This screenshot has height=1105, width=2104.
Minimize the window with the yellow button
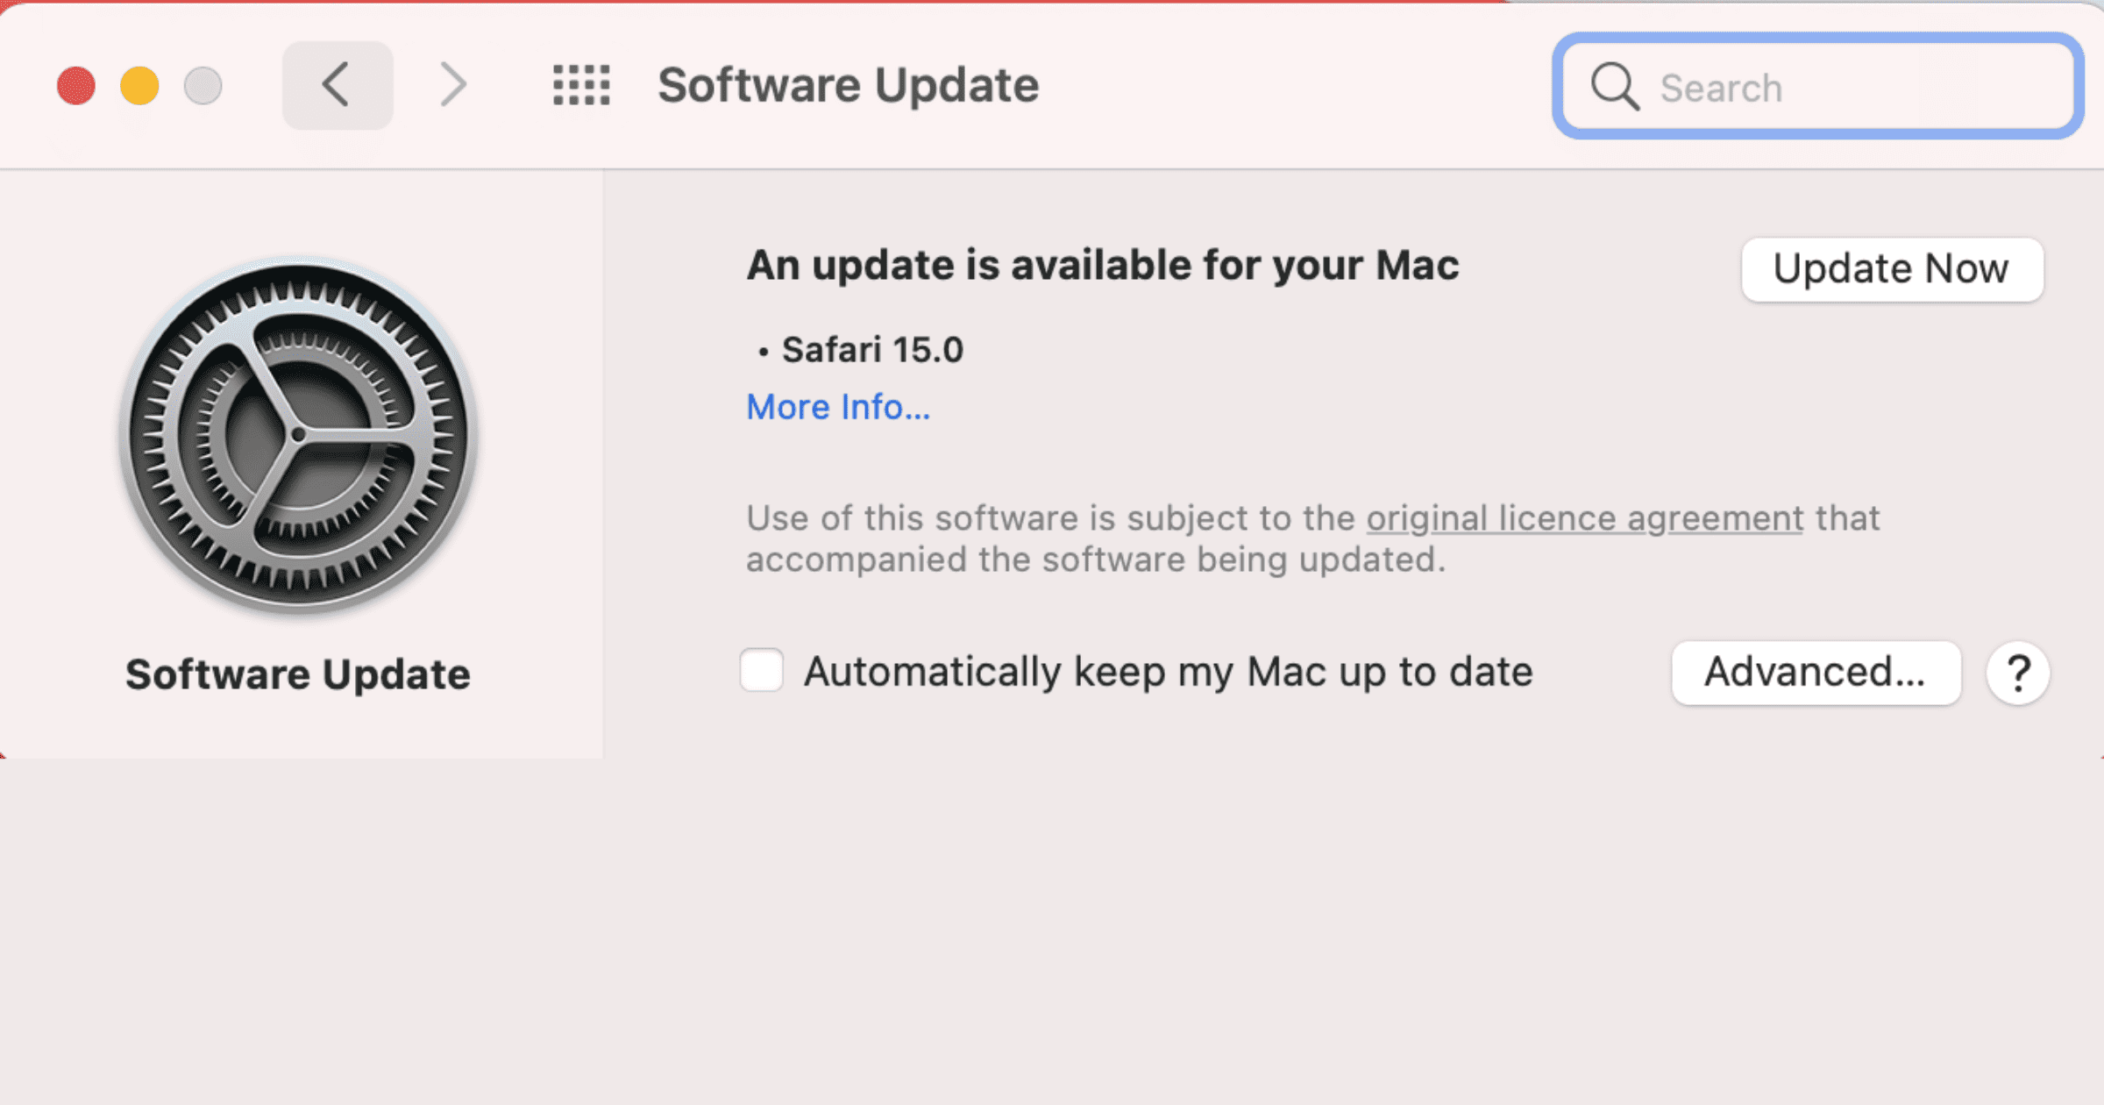coord(139,86)
